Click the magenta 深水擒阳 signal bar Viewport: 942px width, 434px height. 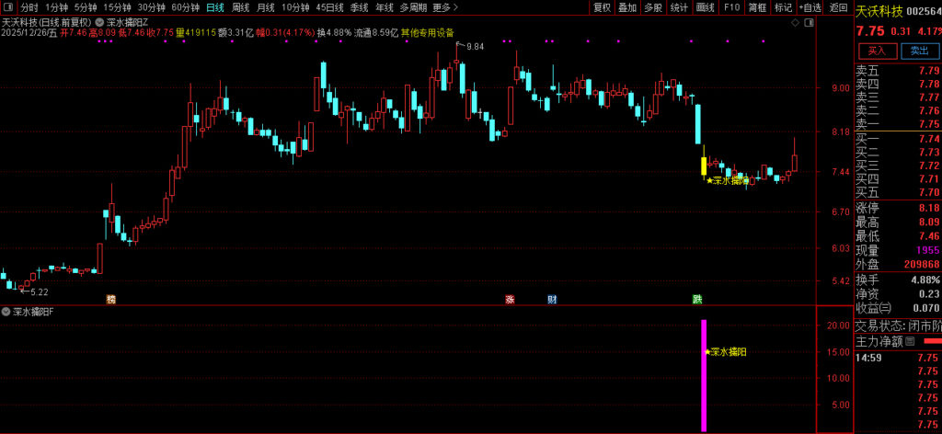click(704, 375)
